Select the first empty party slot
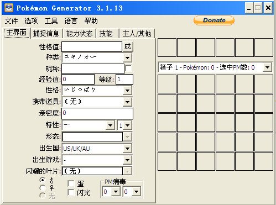Image resolution: width=276 pixels, height=205 pixels. pyautogui.click(x=167, y=48)
